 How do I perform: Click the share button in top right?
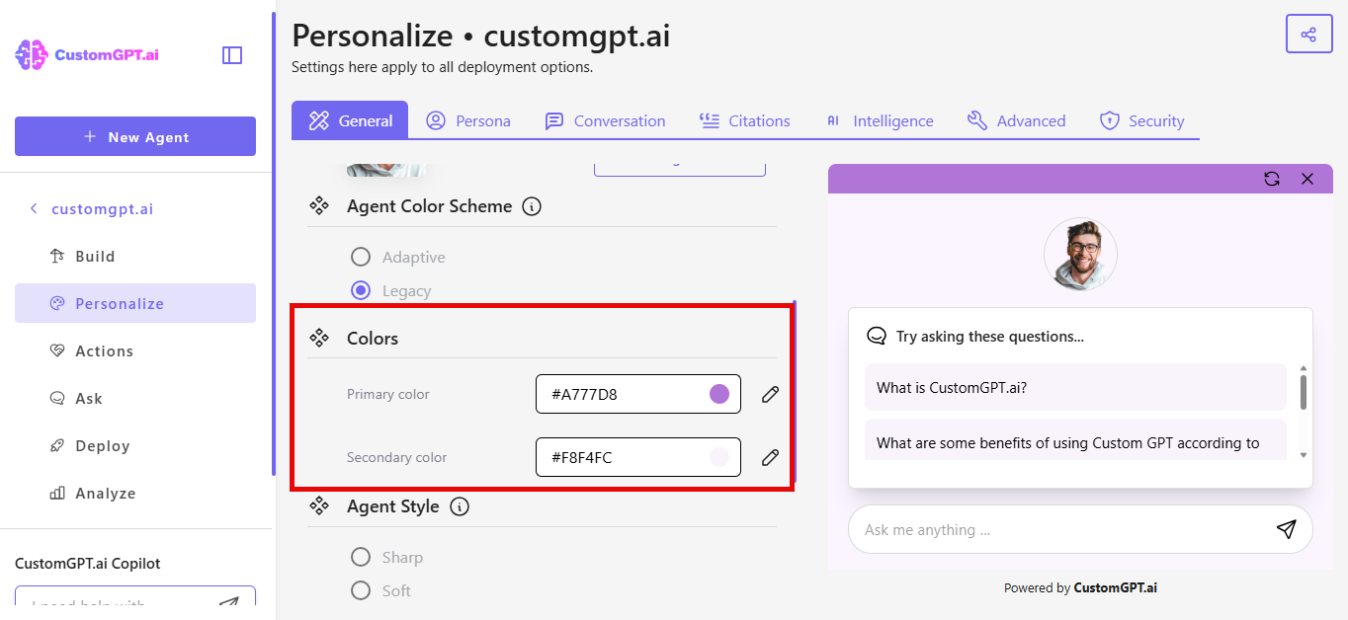point(1308,34)
